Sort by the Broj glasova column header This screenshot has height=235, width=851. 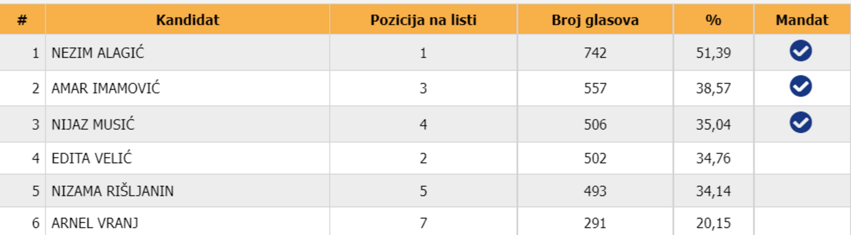pos(595,20)
